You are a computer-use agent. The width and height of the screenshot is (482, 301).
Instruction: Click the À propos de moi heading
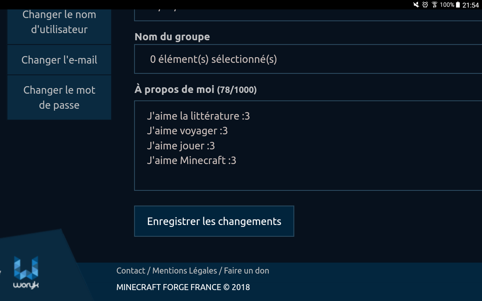pos(173,89)
